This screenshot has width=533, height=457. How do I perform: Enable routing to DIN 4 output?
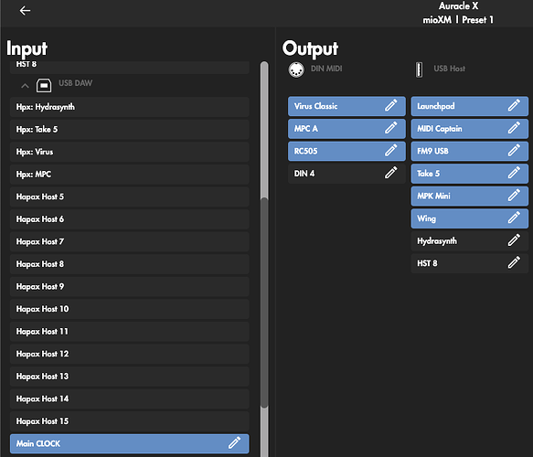[x=346, y=174]
